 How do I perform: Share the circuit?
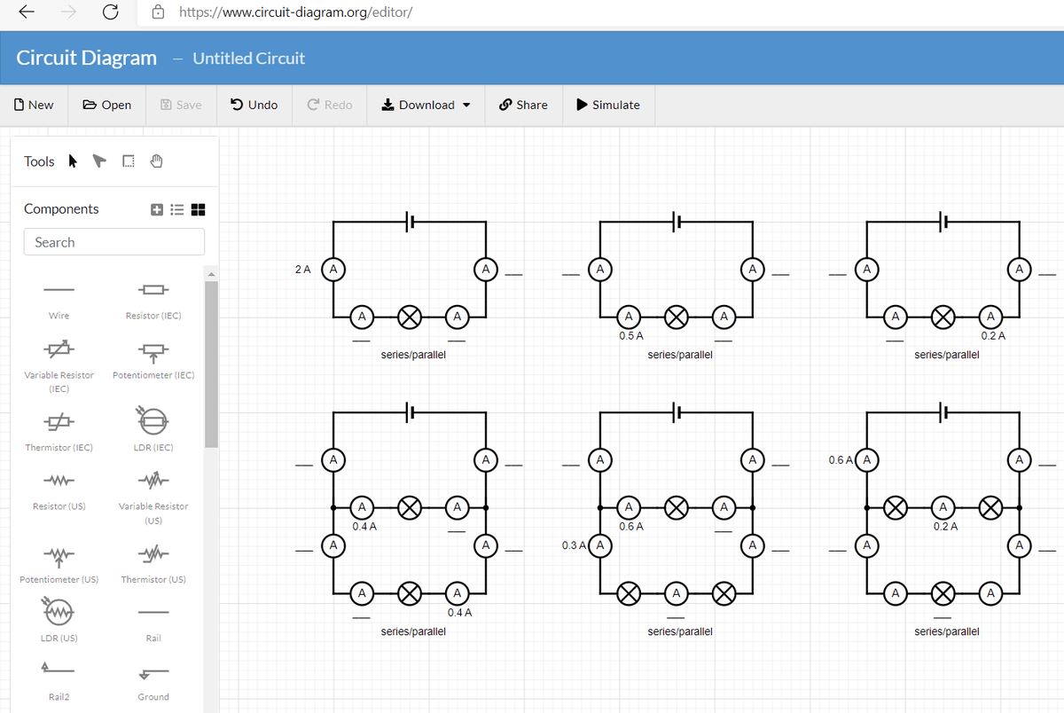(523, 105)
